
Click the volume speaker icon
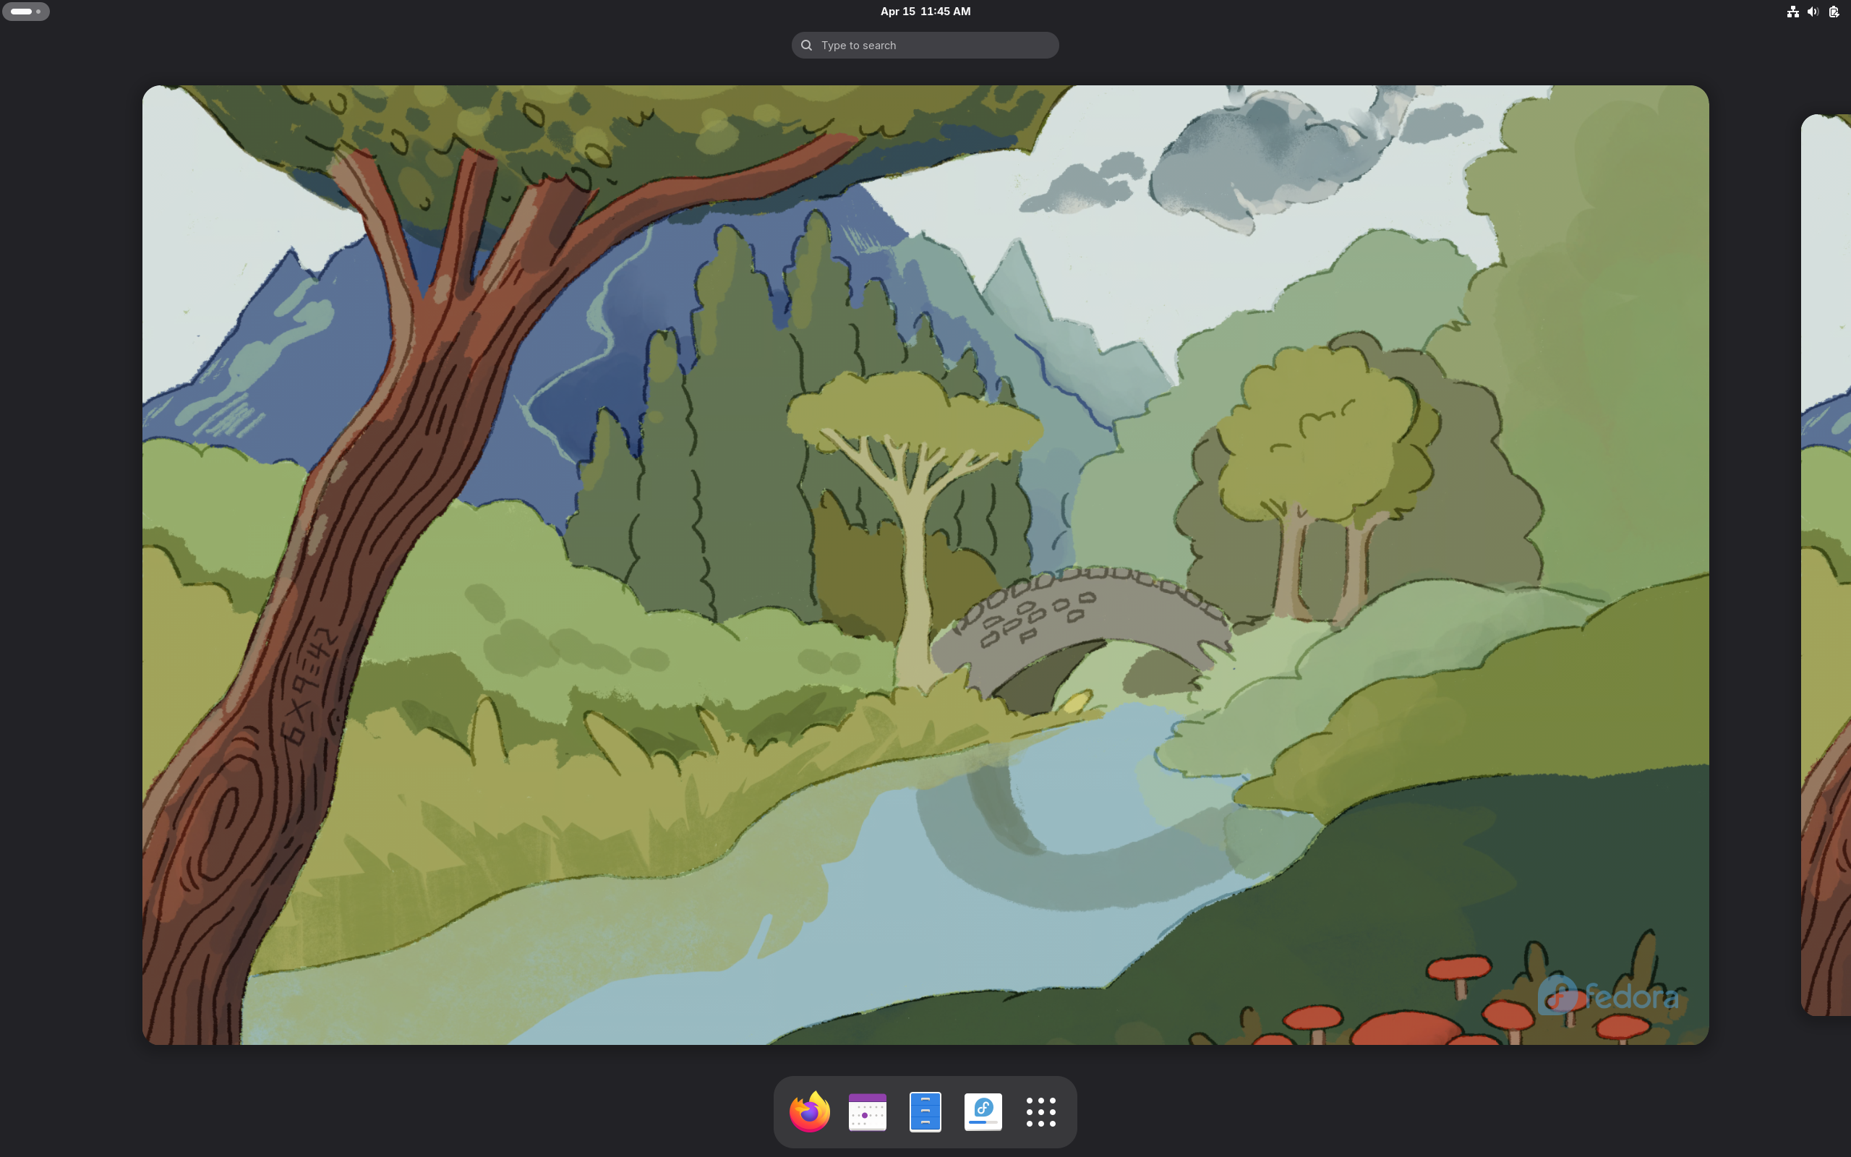(x=1813, y=12)
